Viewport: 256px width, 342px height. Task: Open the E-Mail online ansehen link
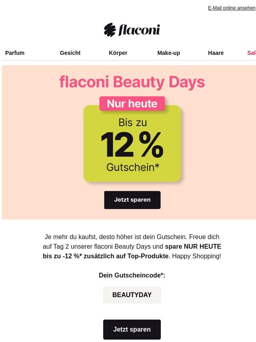tap(232, 8)
